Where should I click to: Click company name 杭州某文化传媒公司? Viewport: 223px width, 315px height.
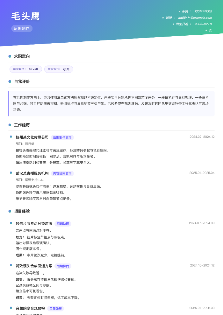pos(32,137)
